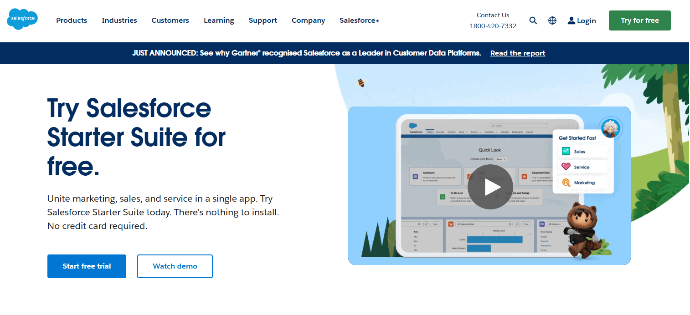Expand the Industries menu

pos(119,20)
